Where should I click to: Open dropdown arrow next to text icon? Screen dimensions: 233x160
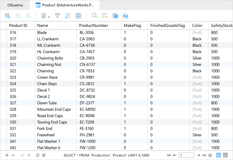click(x=49, y=17)
